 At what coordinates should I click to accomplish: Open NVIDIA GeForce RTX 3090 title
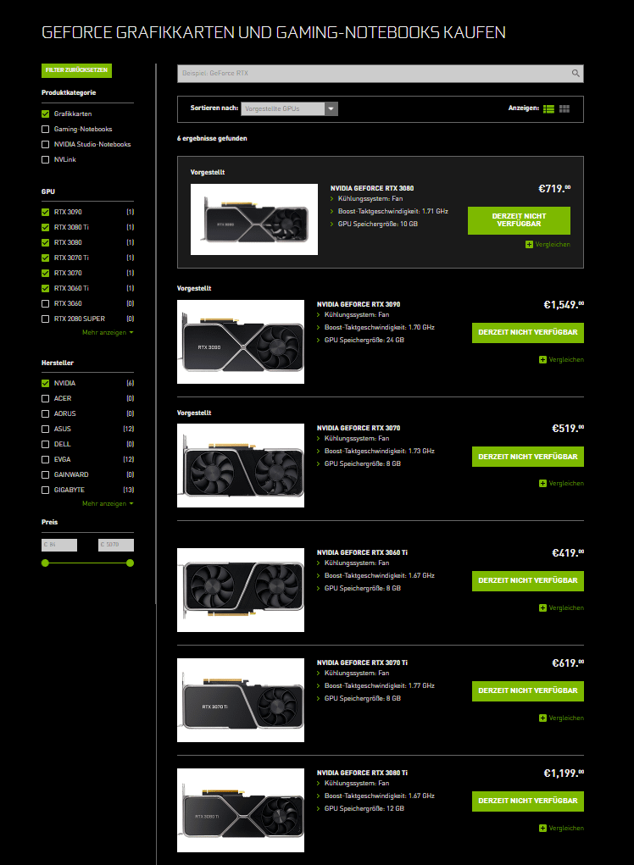click(x=359, y=304)
